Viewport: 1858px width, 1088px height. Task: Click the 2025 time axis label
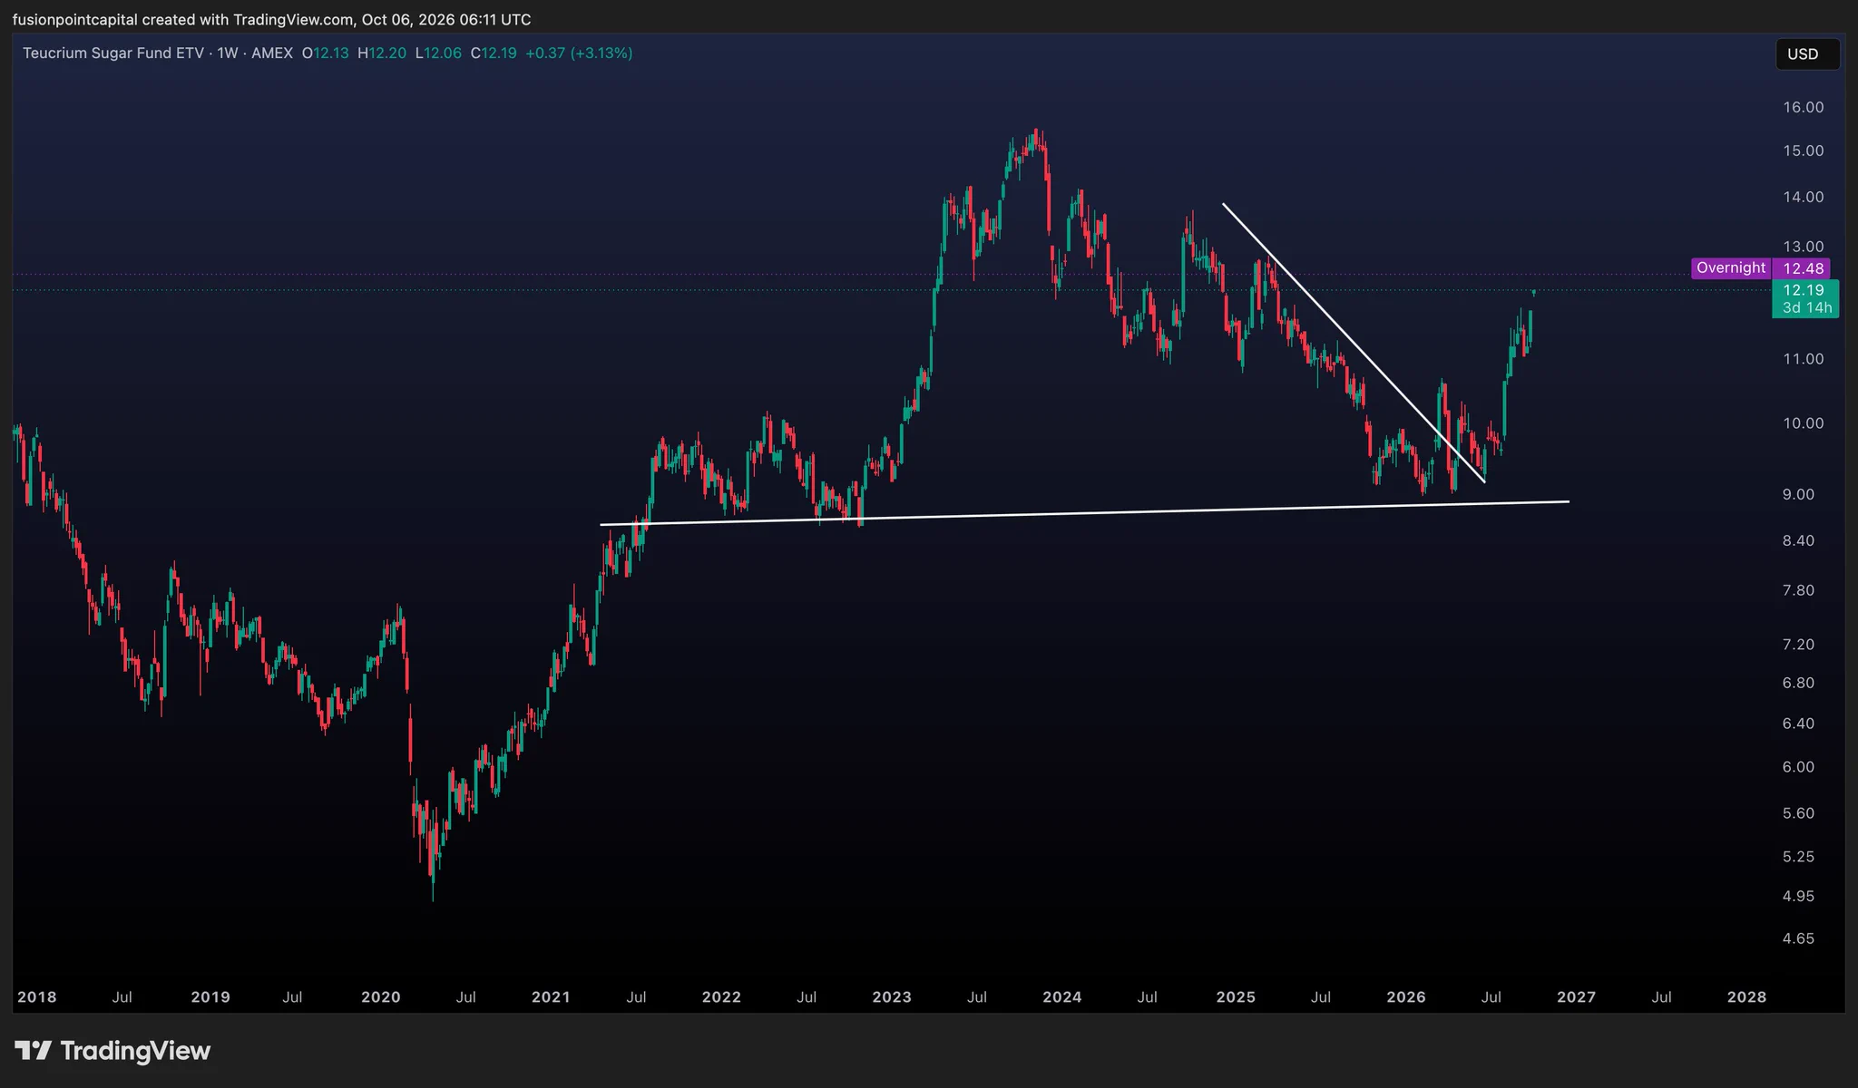[x=1236, y=997]
